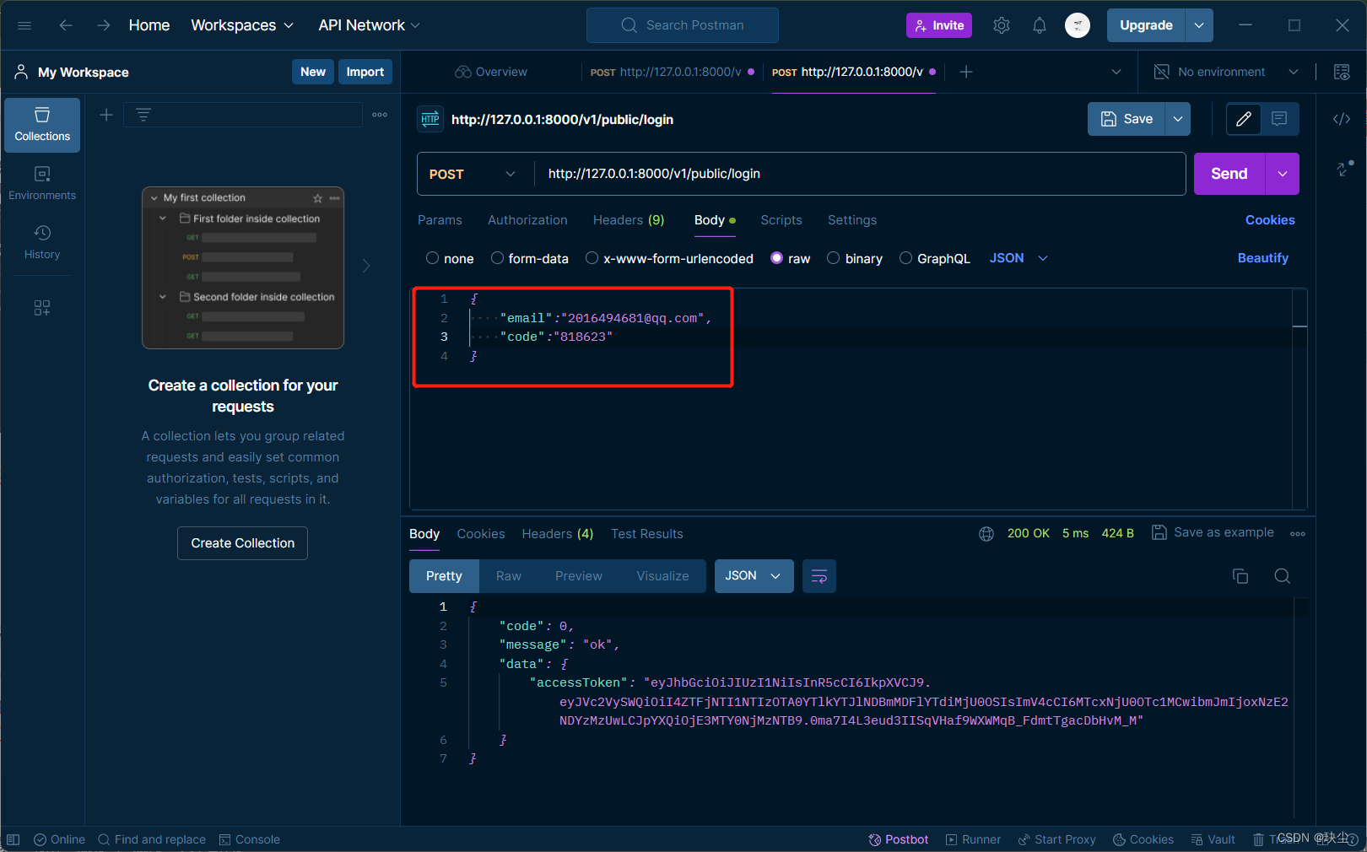Click the Invite button
The height and width of the screenshot is (852, 1367).
click(939, 25)
